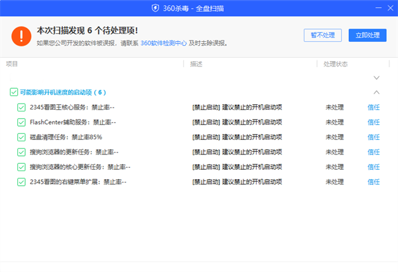
Task: Click 信任 beside 2345看图的右键菜单扩展
Action: pyautogui.click(x=373, y=181)
